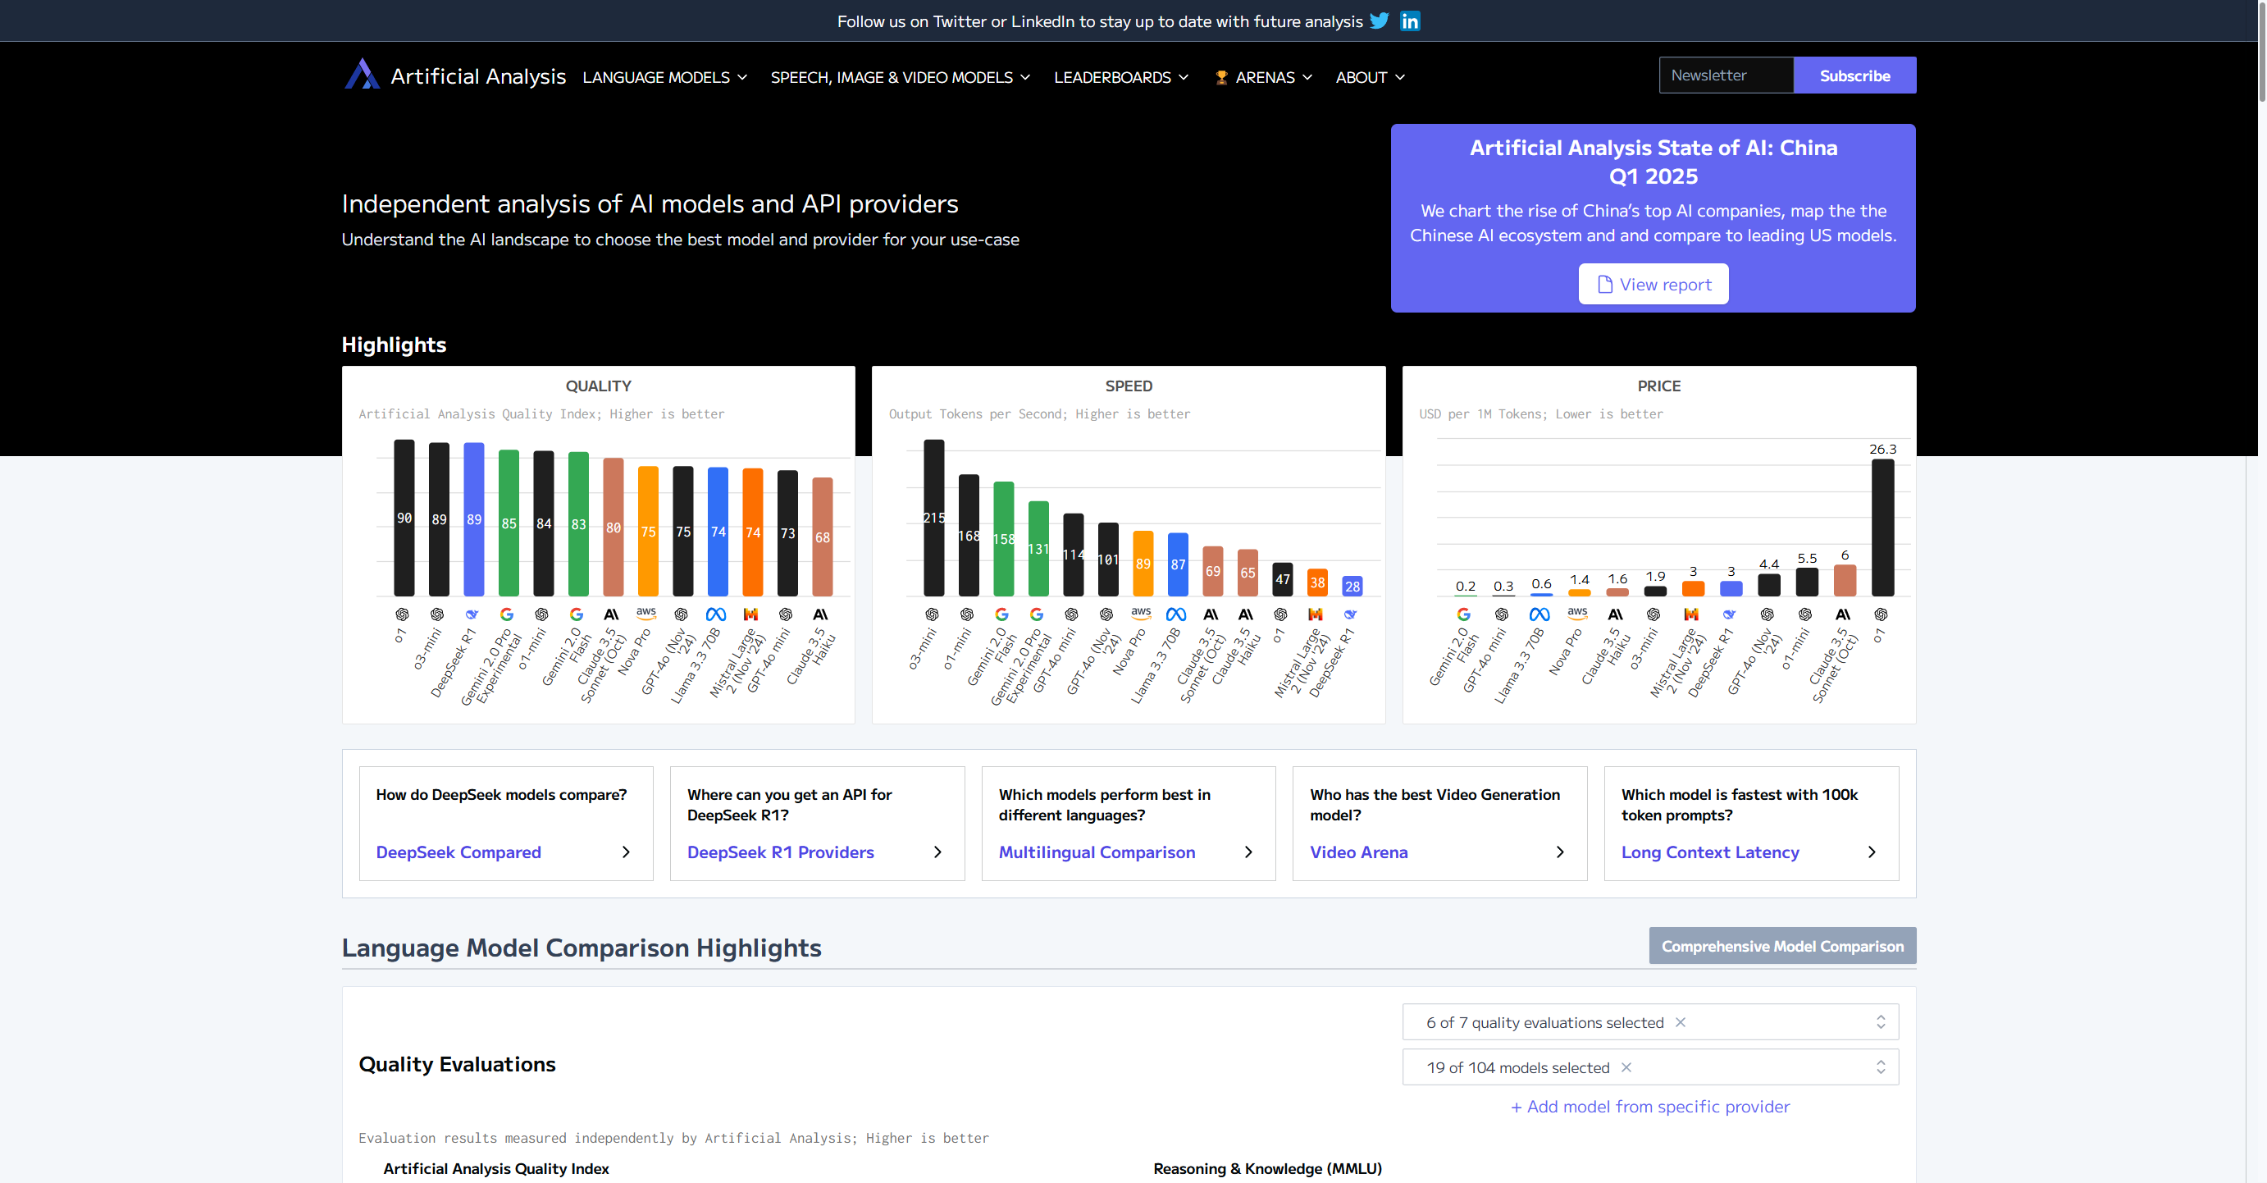
Task: Follow the Multilingual Comparison link
Action: [1097, 852]
